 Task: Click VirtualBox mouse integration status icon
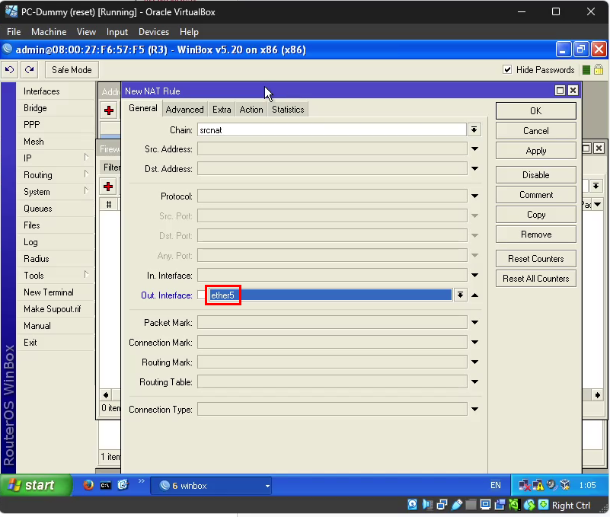(x=529, y=505)
